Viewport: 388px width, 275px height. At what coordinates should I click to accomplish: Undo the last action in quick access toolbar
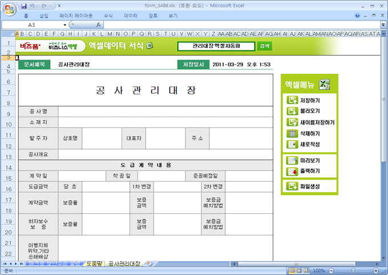[32, 6]
